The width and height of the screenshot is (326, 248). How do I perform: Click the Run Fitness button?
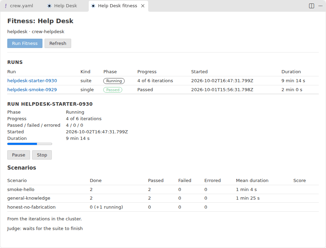[x=25, y=43]
